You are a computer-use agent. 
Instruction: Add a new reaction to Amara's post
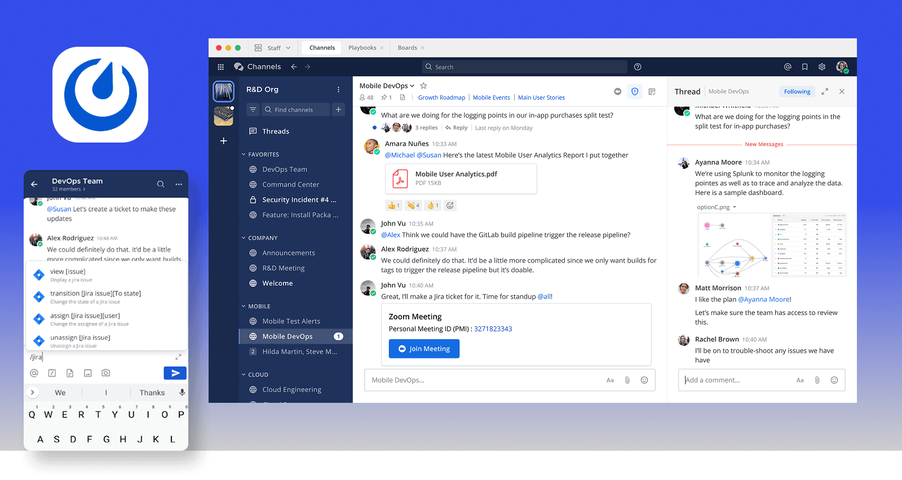pyautogui.click(x=450, y=206)
